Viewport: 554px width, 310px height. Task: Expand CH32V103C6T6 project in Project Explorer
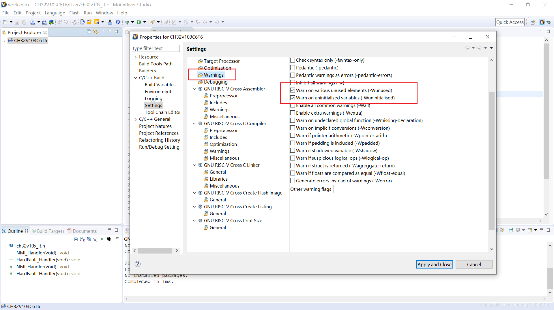[5, 41]
